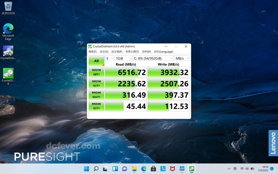Open the 佈景主題(T) Theme menu
Screen dimensions: 278x174
pos(132,52)
